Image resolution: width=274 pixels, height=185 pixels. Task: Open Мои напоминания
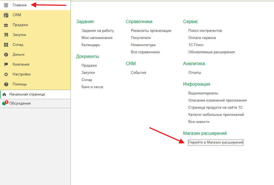[97, 38]
